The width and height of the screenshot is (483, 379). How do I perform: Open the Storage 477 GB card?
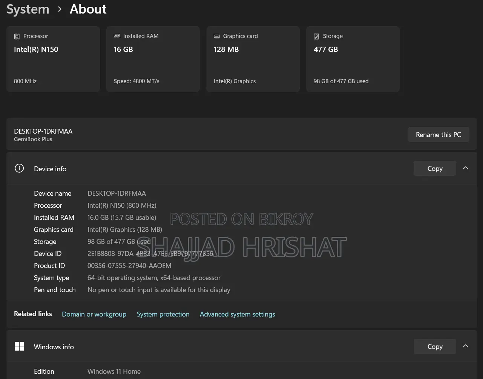[x=353, y=59]
